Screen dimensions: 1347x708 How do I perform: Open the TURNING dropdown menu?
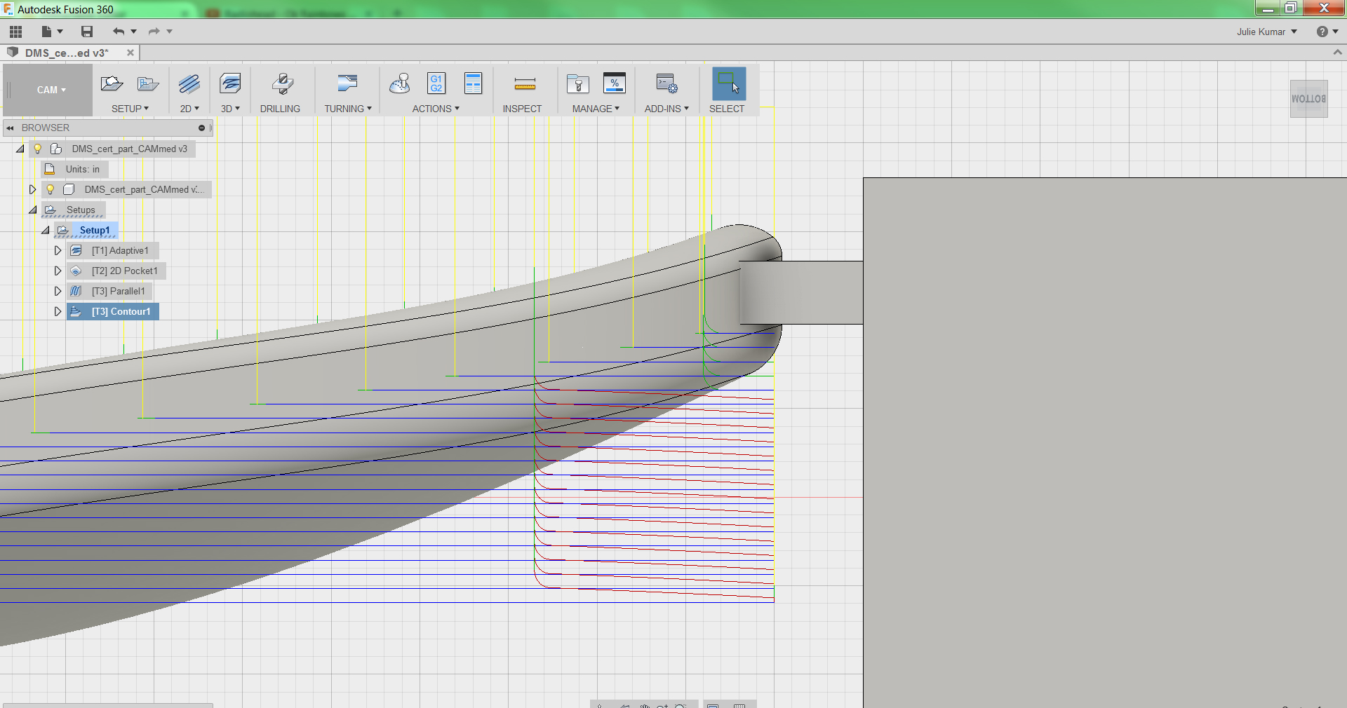348,109
